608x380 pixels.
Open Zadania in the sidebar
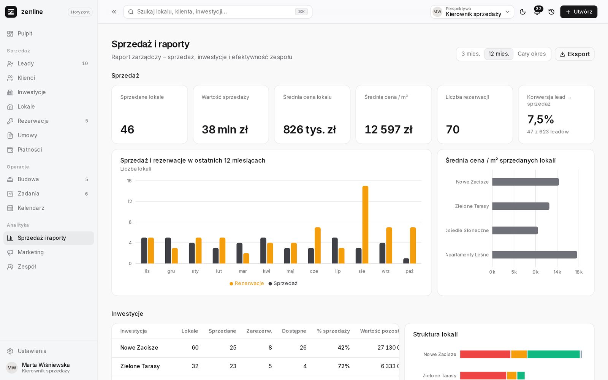click(49, 194)
